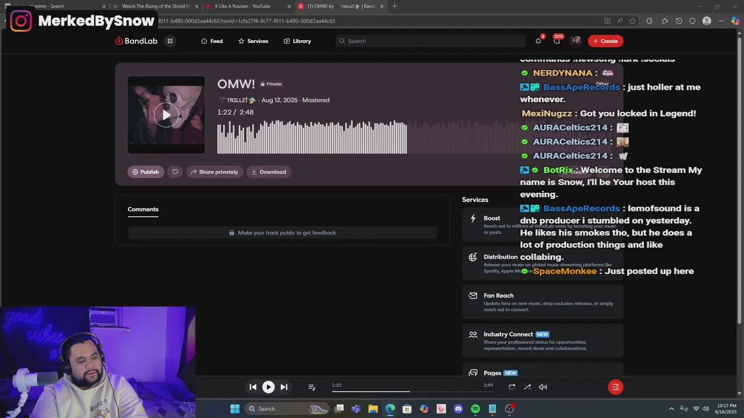Open the BandLab home logo
The image size is (744, 418).
click(x=136, y=41)
